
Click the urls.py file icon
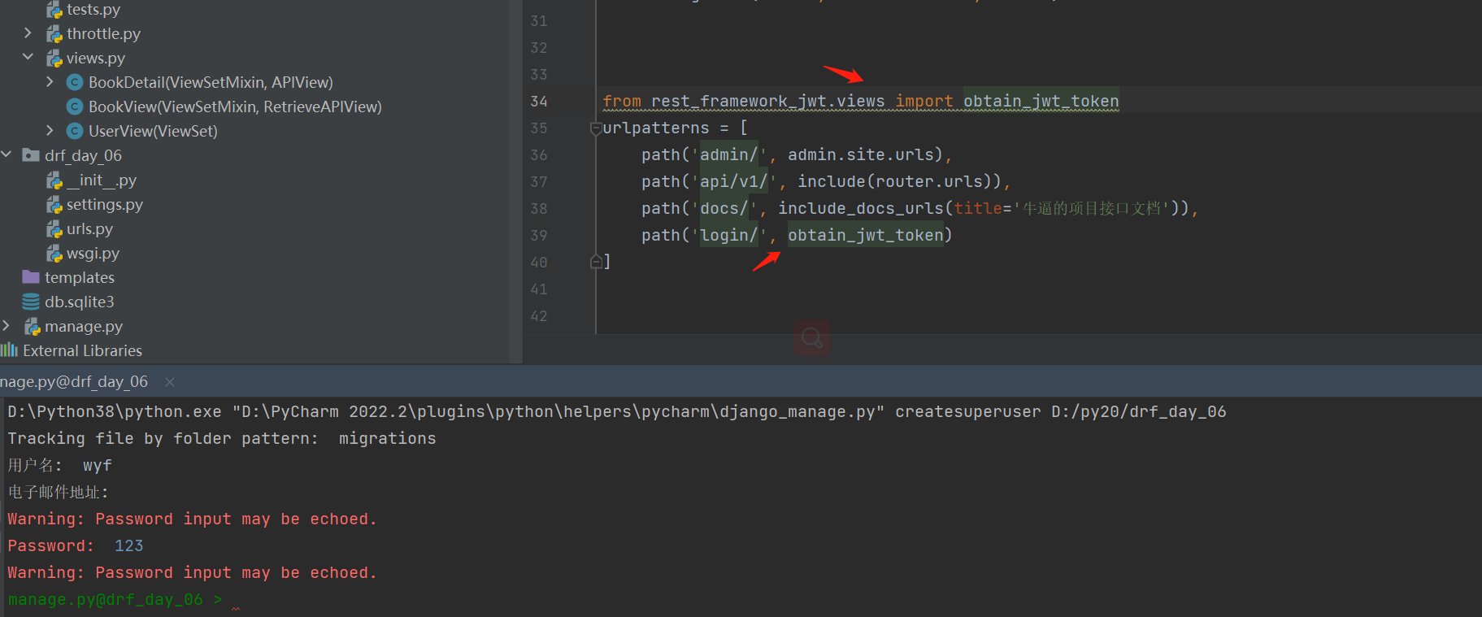(x=54, y=229)
